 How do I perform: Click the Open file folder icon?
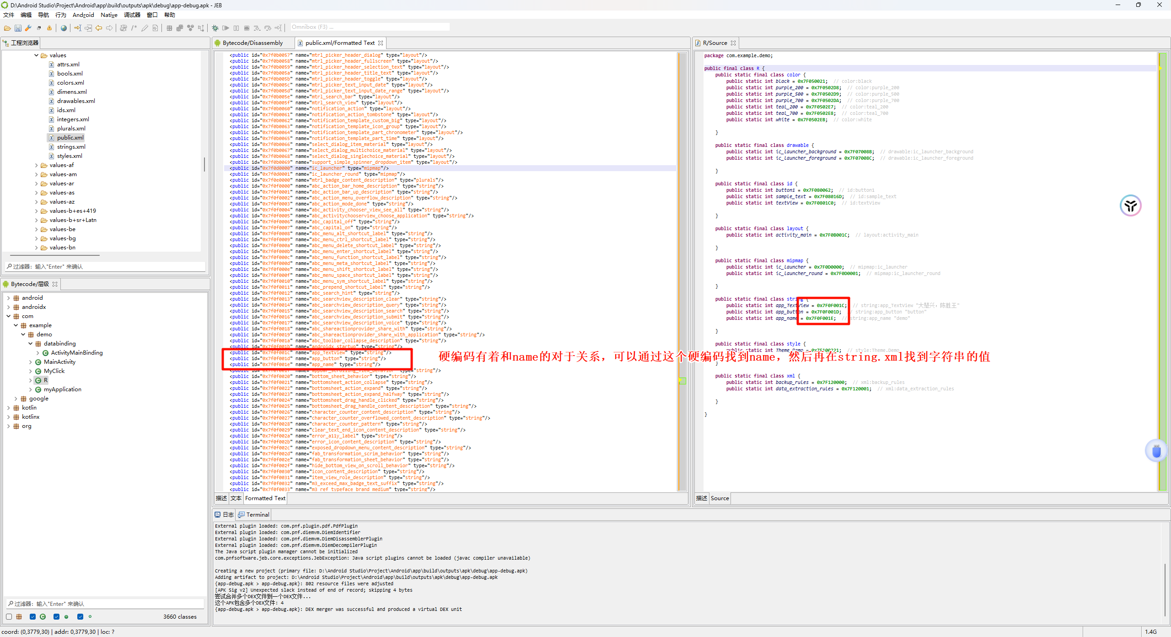click(x=7, y=28)
